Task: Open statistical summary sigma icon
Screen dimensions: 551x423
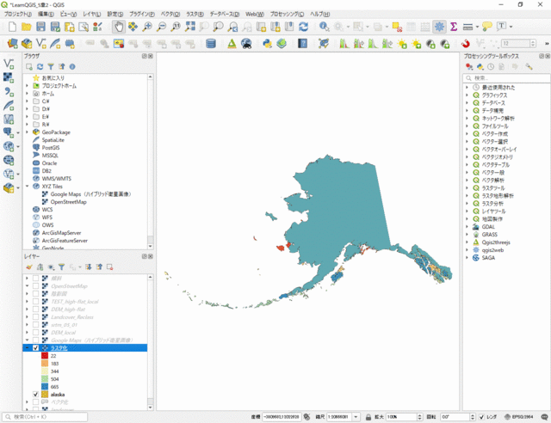Action: tap(454, 27)
